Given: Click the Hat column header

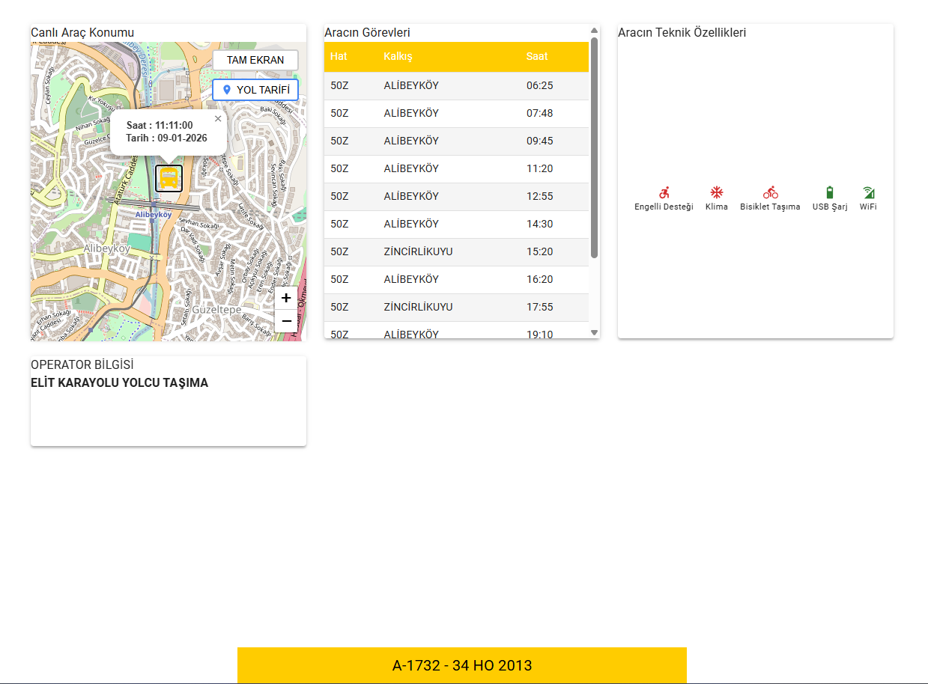Looking at the screenshot, I should (339, 56).
